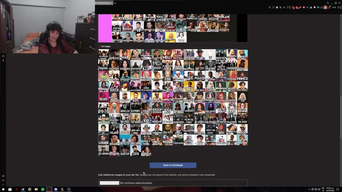The width and height of the screenshot is (342, 192).
Task: Pick the Twenty One Pilots tile
Action: 211,129
